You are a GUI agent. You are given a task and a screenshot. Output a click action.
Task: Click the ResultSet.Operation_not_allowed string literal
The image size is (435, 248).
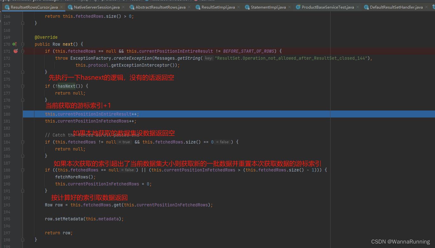291,58
